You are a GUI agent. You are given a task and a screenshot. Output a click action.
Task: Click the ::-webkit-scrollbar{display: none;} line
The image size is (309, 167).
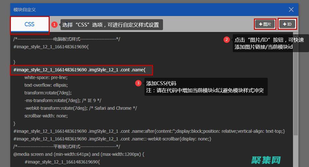pyautogui.click(x=112, y=139)
